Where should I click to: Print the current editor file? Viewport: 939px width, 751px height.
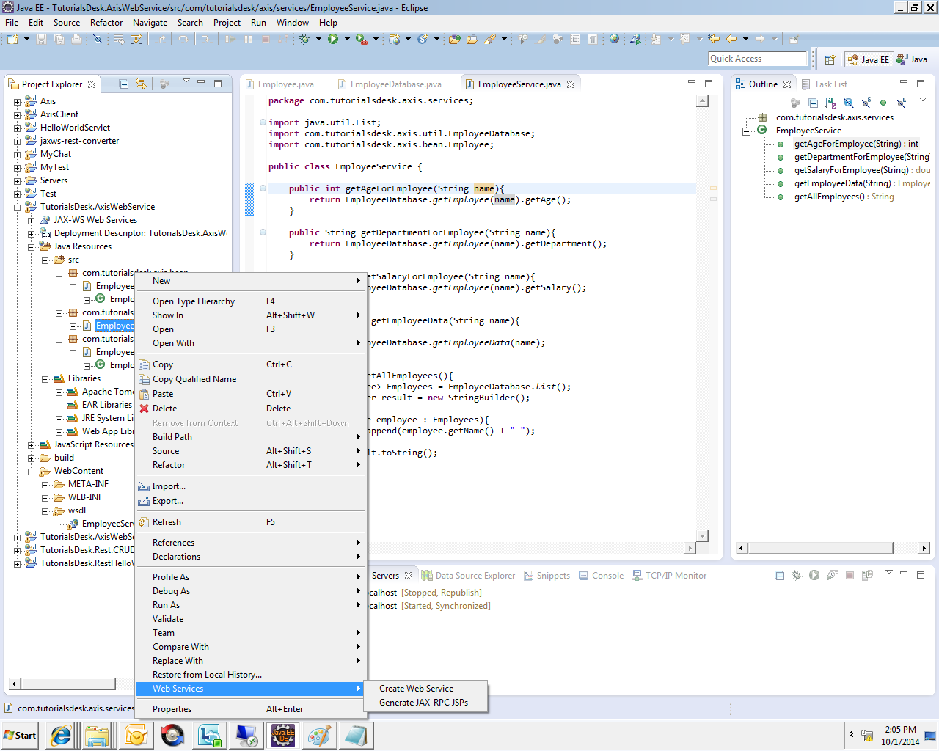click(76, 38)
